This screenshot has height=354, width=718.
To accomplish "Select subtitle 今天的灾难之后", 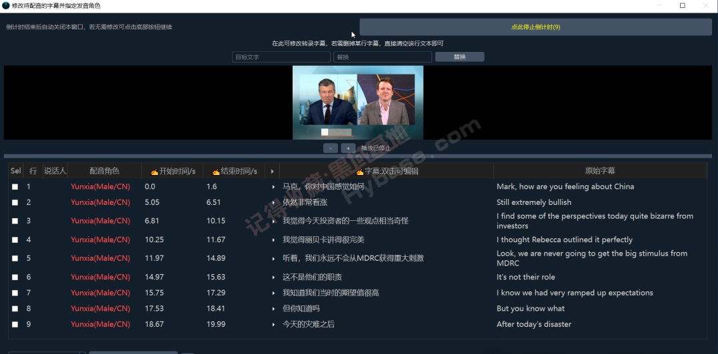I will [x=309, y=324].
